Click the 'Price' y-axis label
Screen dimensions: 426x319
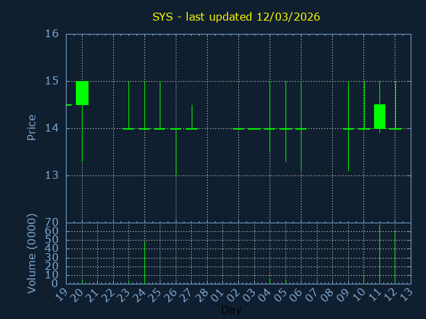point(31,128)
